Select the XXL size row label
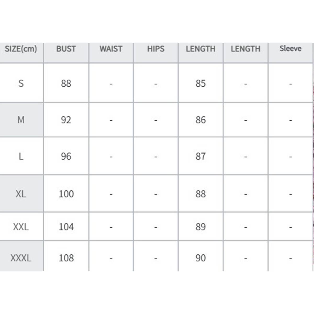 tap(21, 227)
